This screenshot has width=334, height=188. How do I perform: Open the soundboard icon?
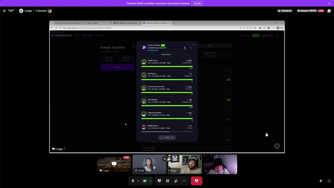[x=176, y=181]
